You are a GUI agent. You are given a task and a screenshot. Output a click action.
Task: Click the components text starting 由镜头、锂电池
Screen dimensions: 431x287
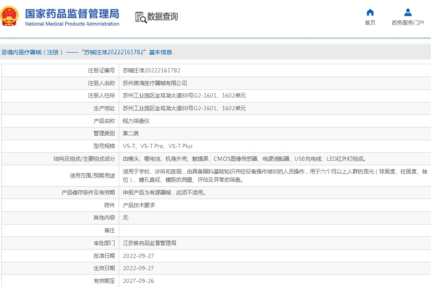(244, 159)
